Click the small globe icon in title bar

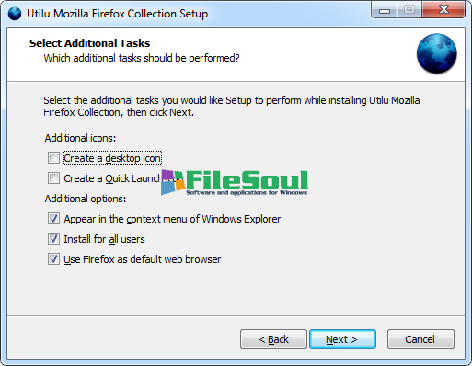15,14
